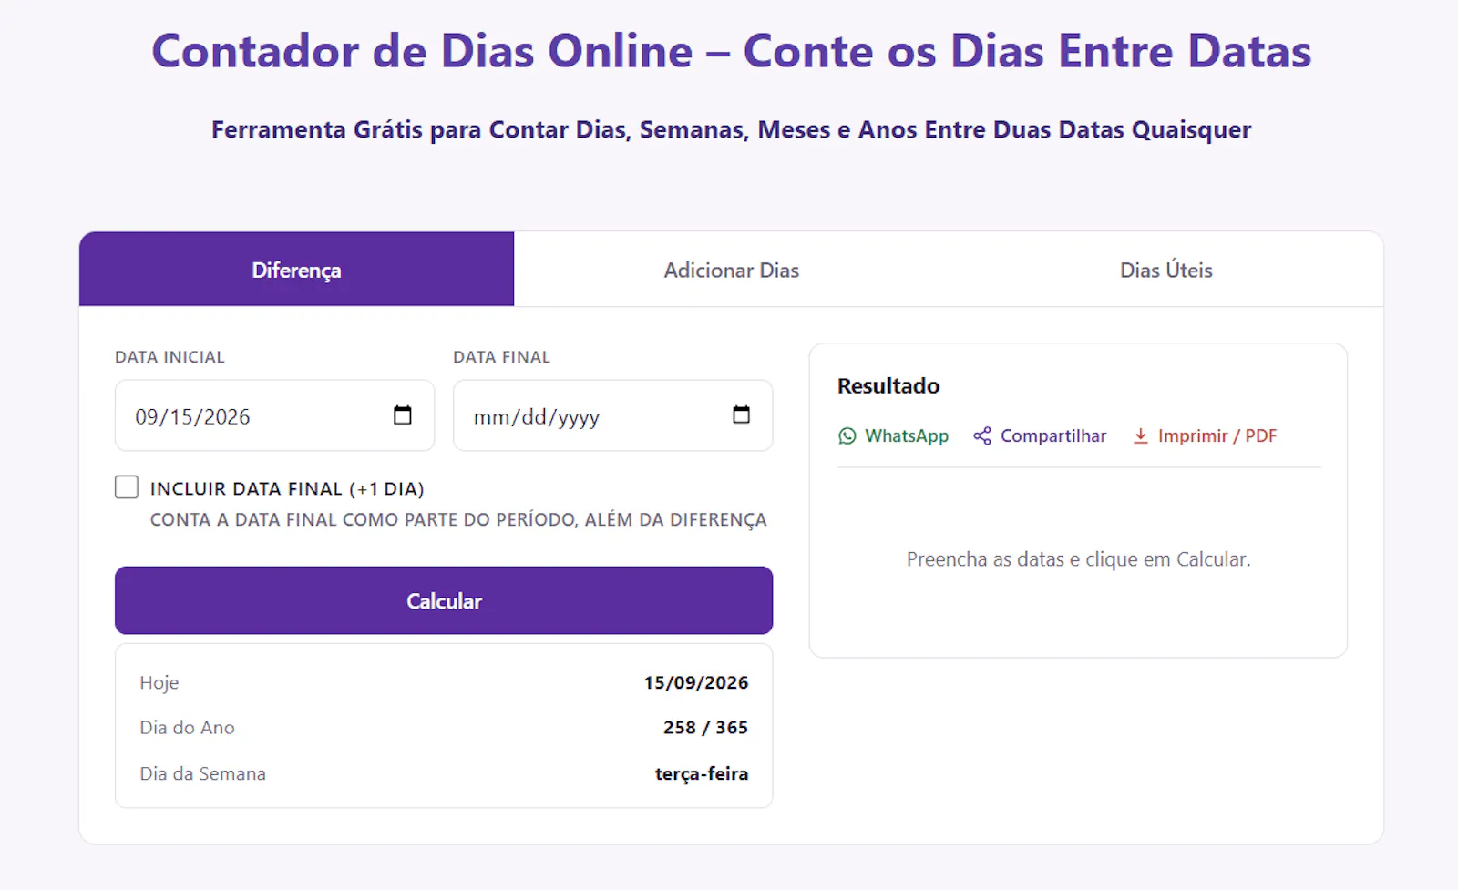The height and width of the screenshot is (890, 1458).
Task: Switch to the Adicionar Dias tab
Action: (x=731, y=270)
